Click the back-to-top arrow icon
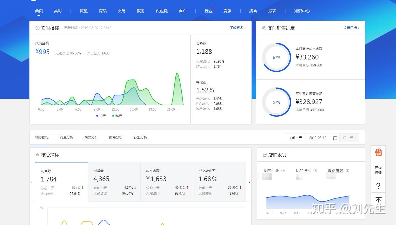The width and height of the screenshot is (396, 225). click(x=378, y=200)
